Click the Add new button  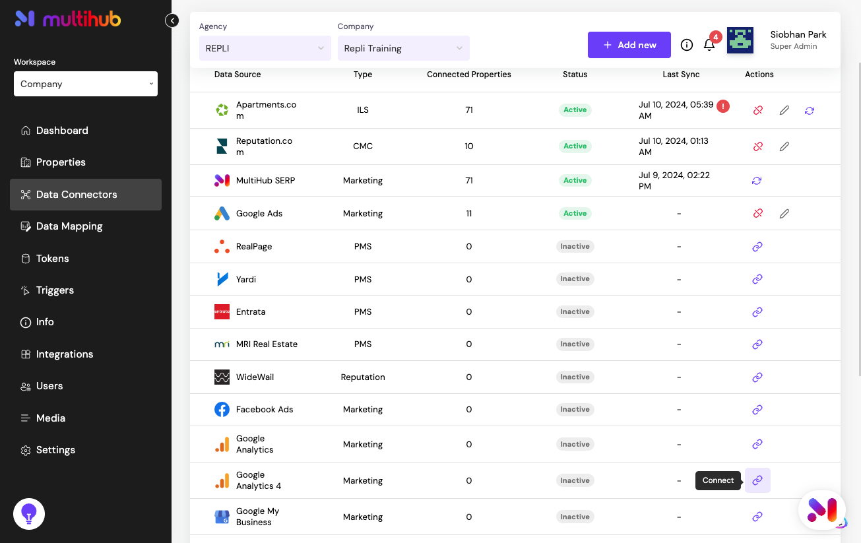point(629,45)
